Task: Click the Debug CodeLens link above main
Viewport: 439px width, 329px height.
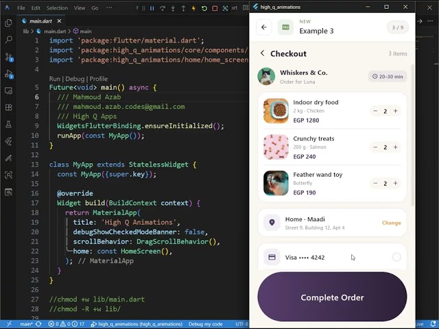Action: coord(75,79)
